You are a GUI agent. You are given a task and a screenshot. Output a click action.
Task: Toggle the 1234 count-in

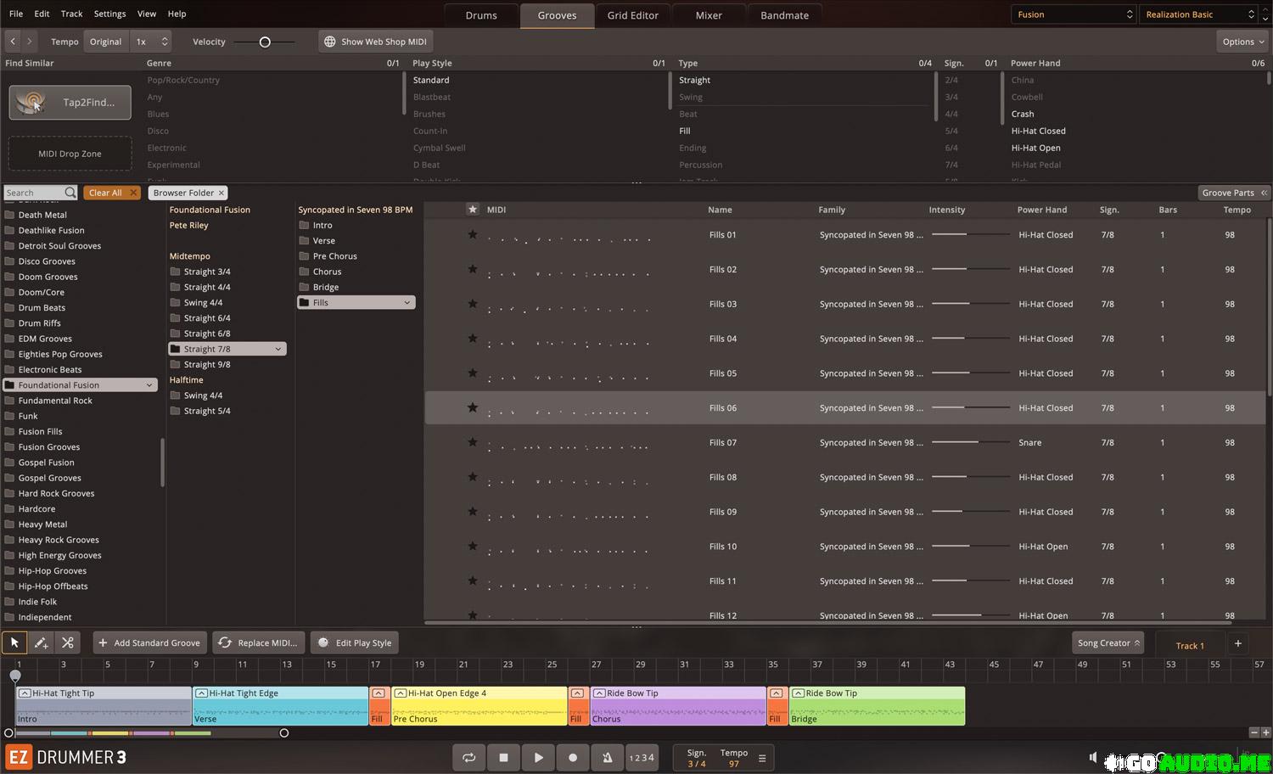click(x=642, y=758)
